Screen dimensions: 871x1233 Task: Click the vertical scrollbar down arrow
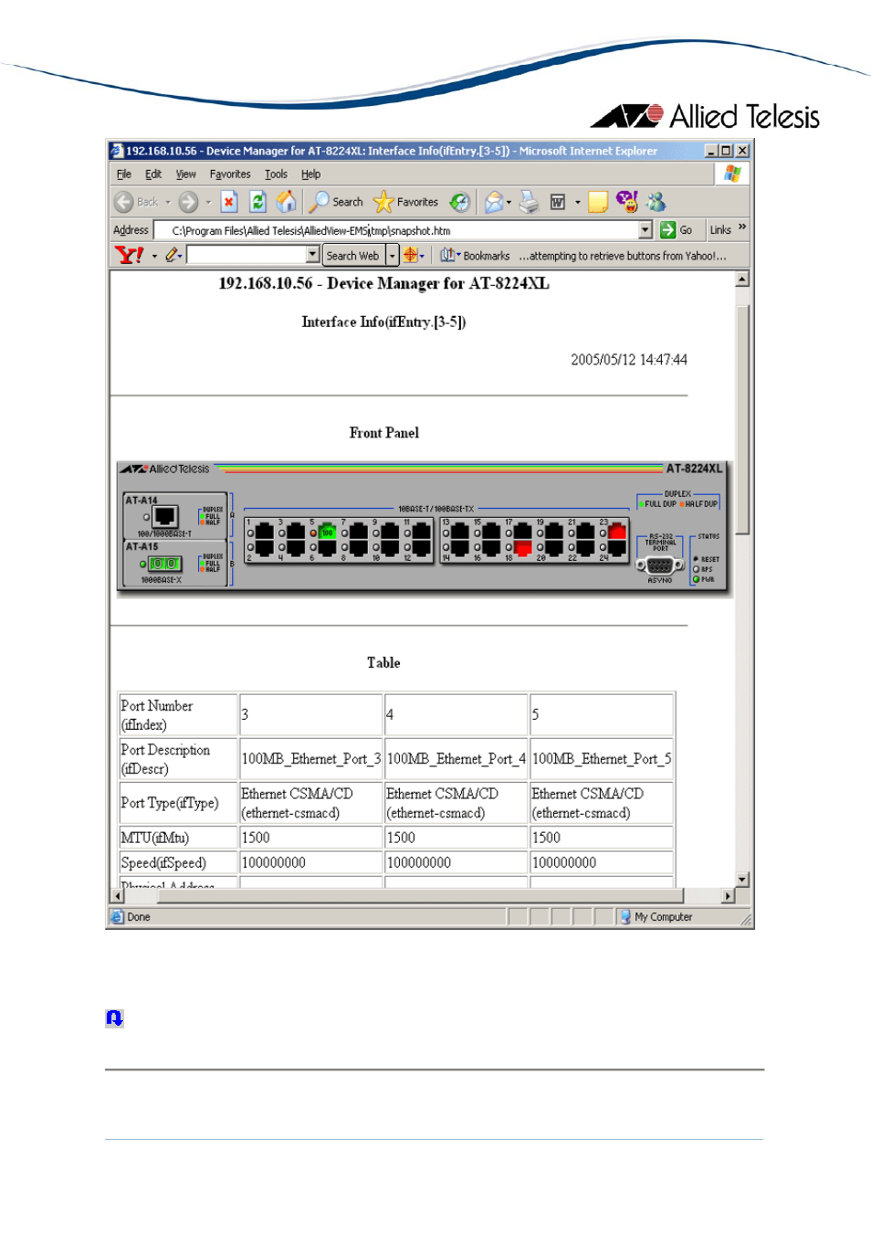[x=742, y=880]
